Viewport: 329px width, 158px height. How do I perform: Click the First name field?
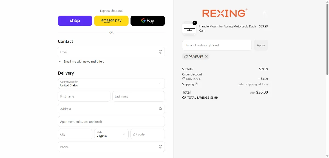(x=84, y=96)
